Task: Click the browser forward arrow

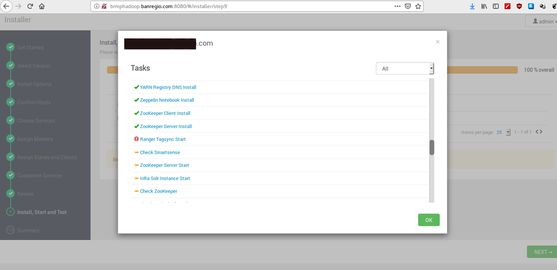Action: pyautogui.click(x=19, y=6)
